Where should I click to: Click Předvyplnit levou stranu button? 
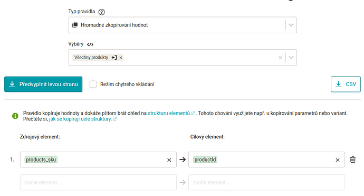tap(43, 84)
